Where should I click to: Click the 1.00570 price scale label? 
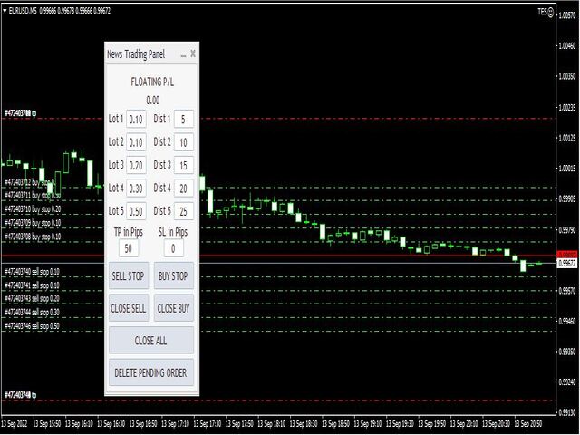567,15
